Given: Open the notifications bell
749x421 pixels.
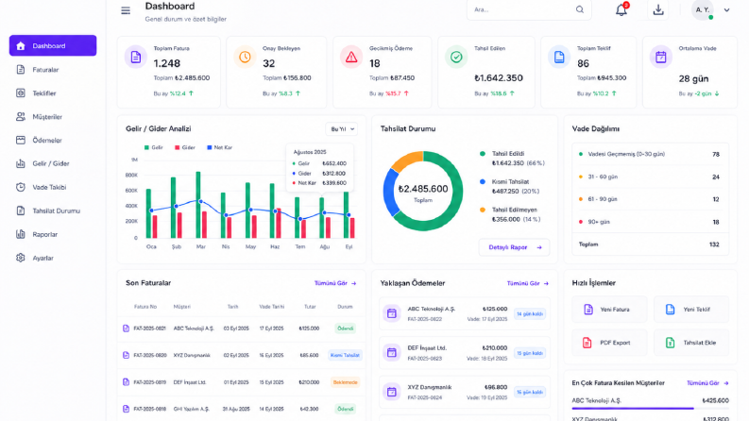Looking at the screenshot, I should pyautogui.click(x=621, y=9).
